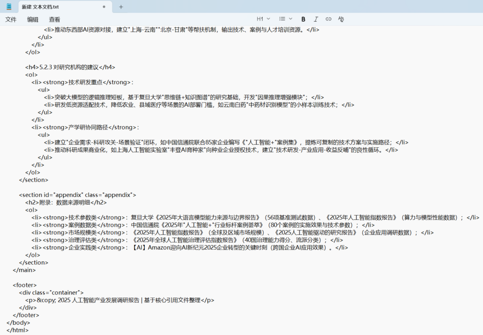483x335 pixels.
Task: Expand the list style dropdown
Action: pos(285,19)
